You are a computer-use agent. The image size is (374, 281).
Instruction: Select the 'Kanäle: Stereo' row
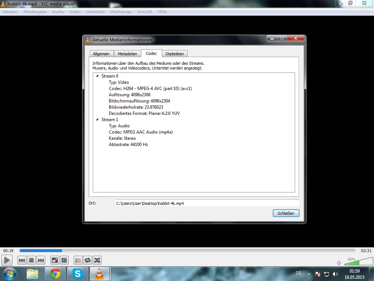122,138
